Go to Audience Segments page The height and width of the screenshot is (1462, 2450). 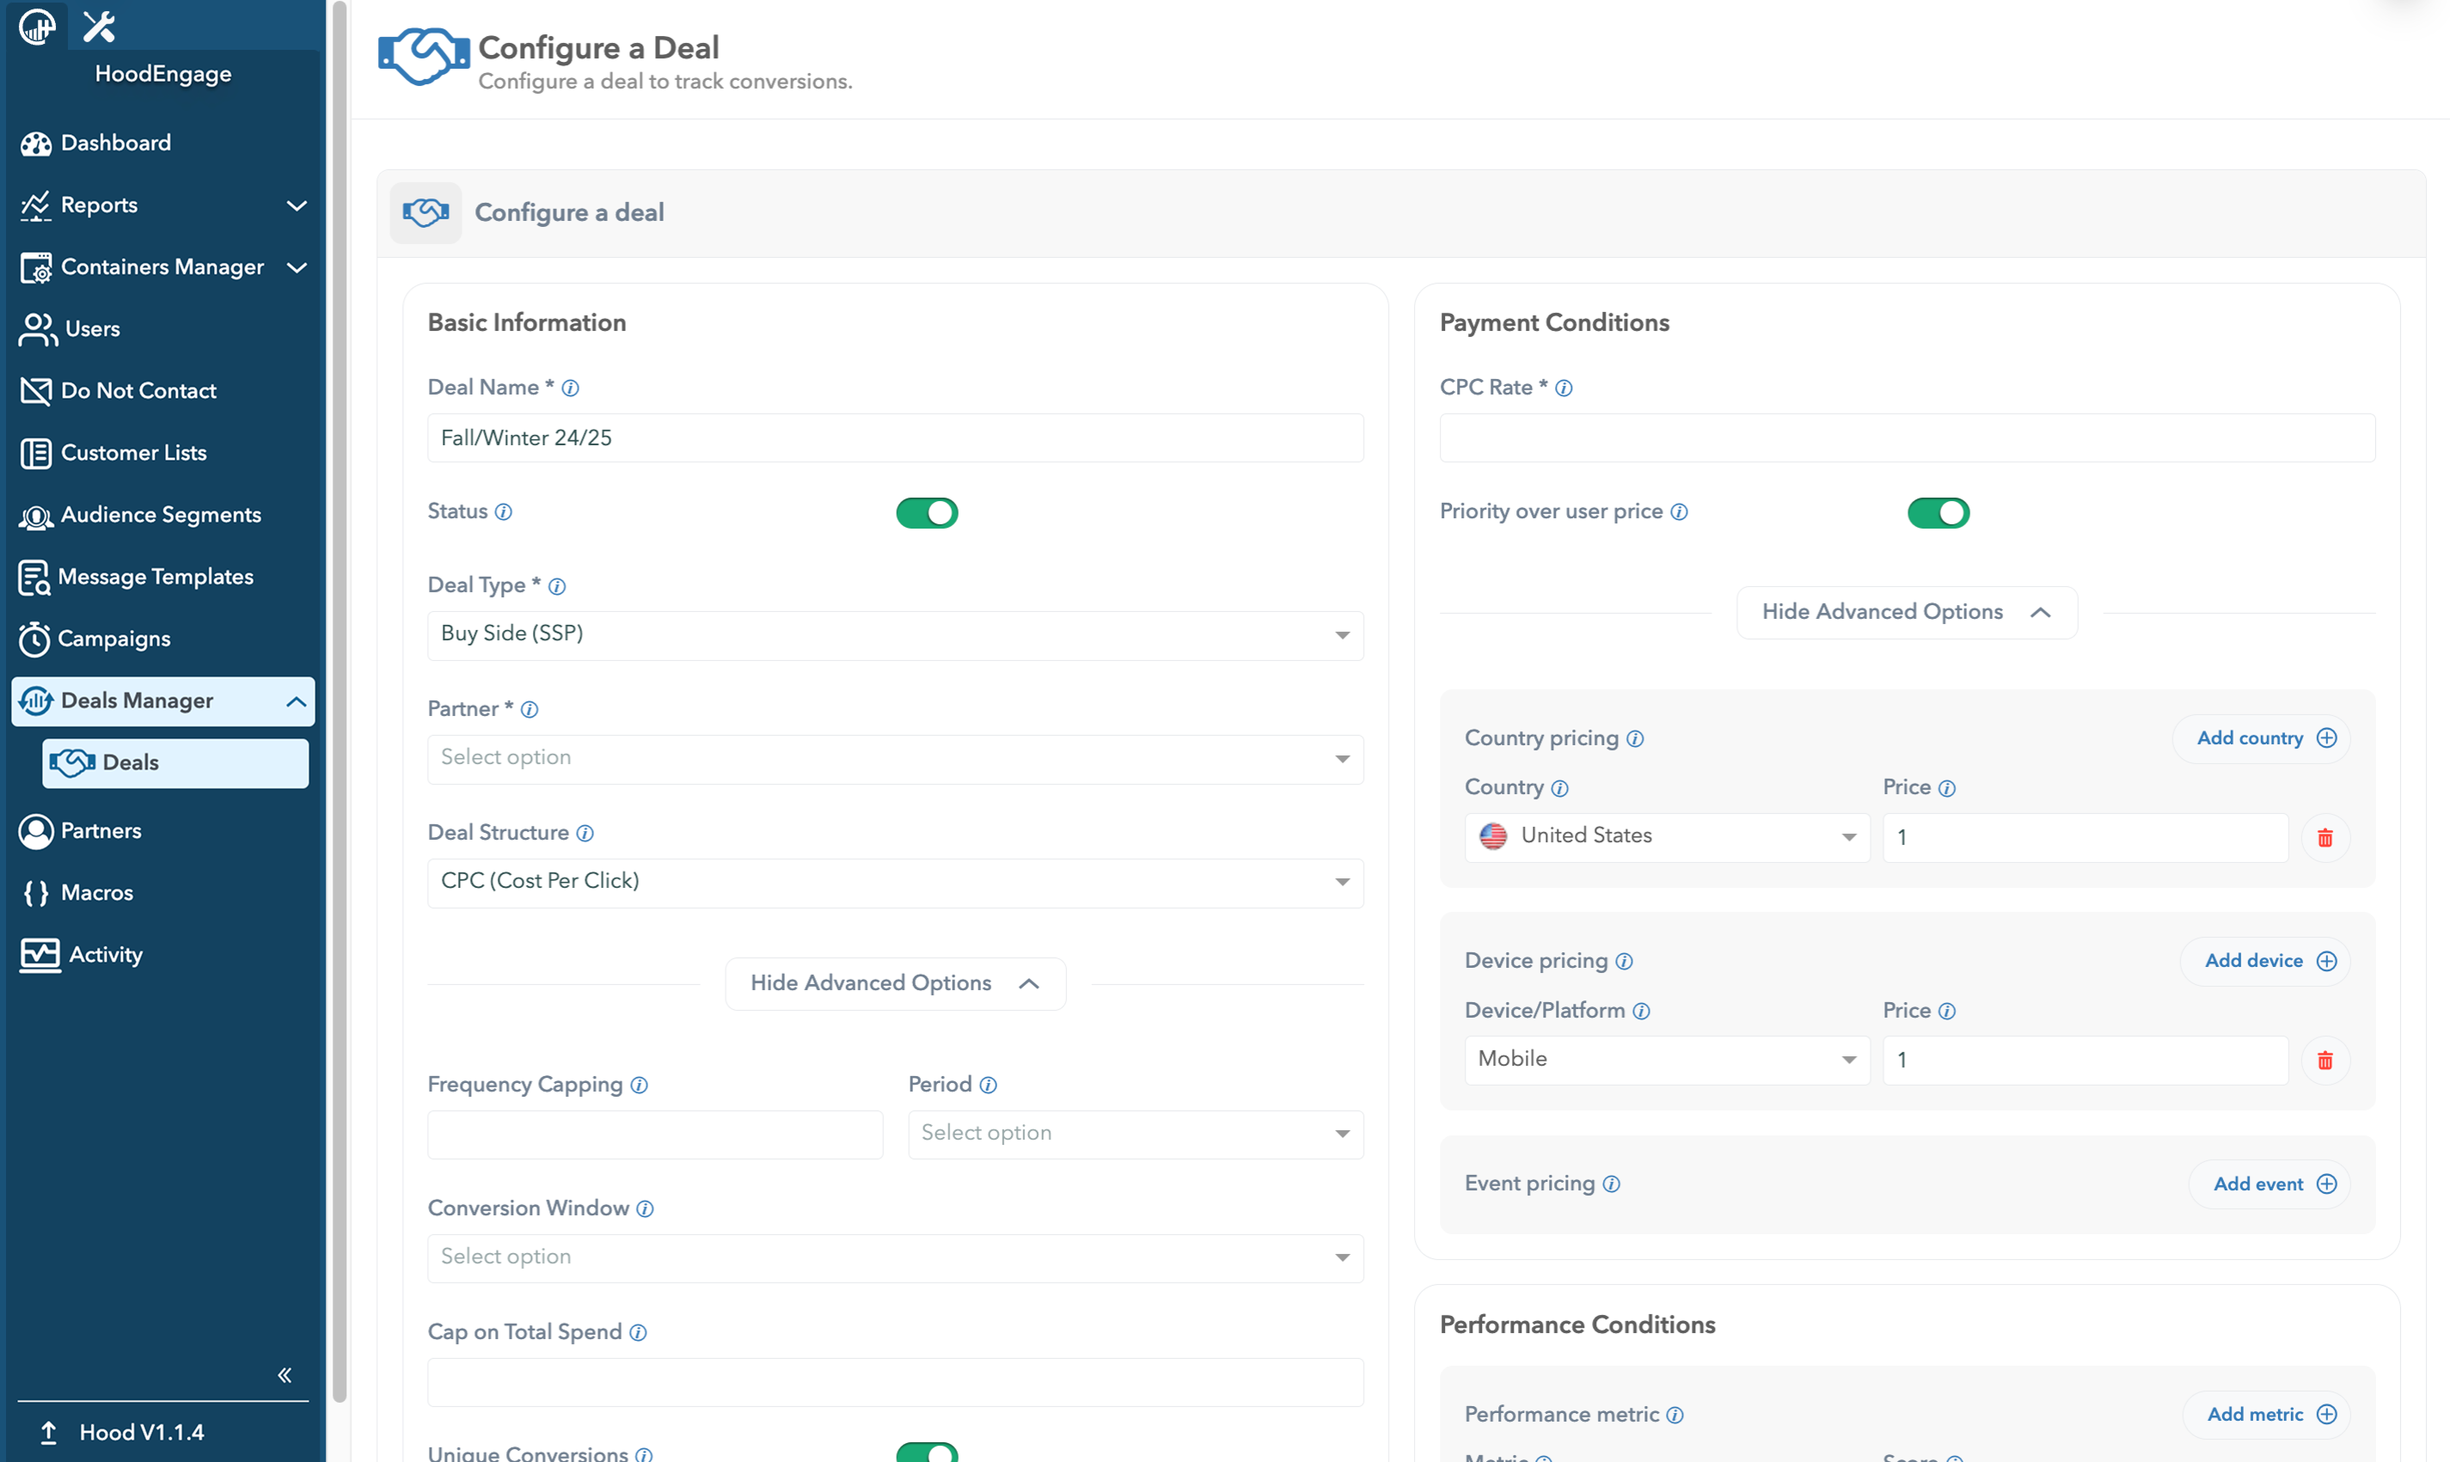tap(160, 514)
